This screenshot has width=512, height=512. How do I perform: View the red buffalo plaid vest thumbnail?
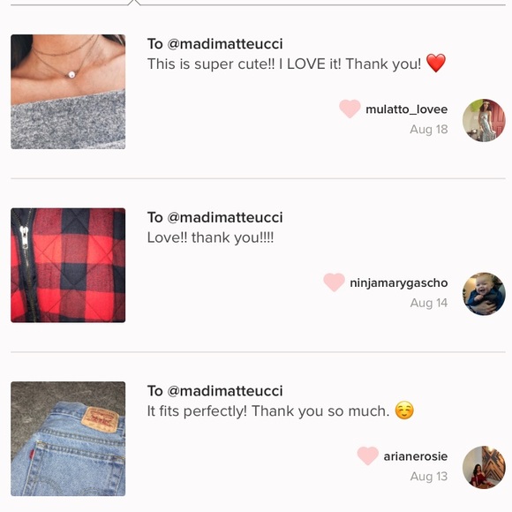click(x=68, y=265)
